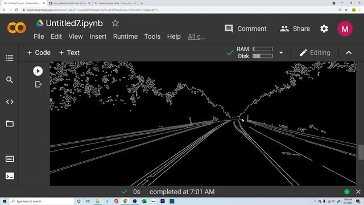Open the Windows Start menu

click(x=5, y=201)
